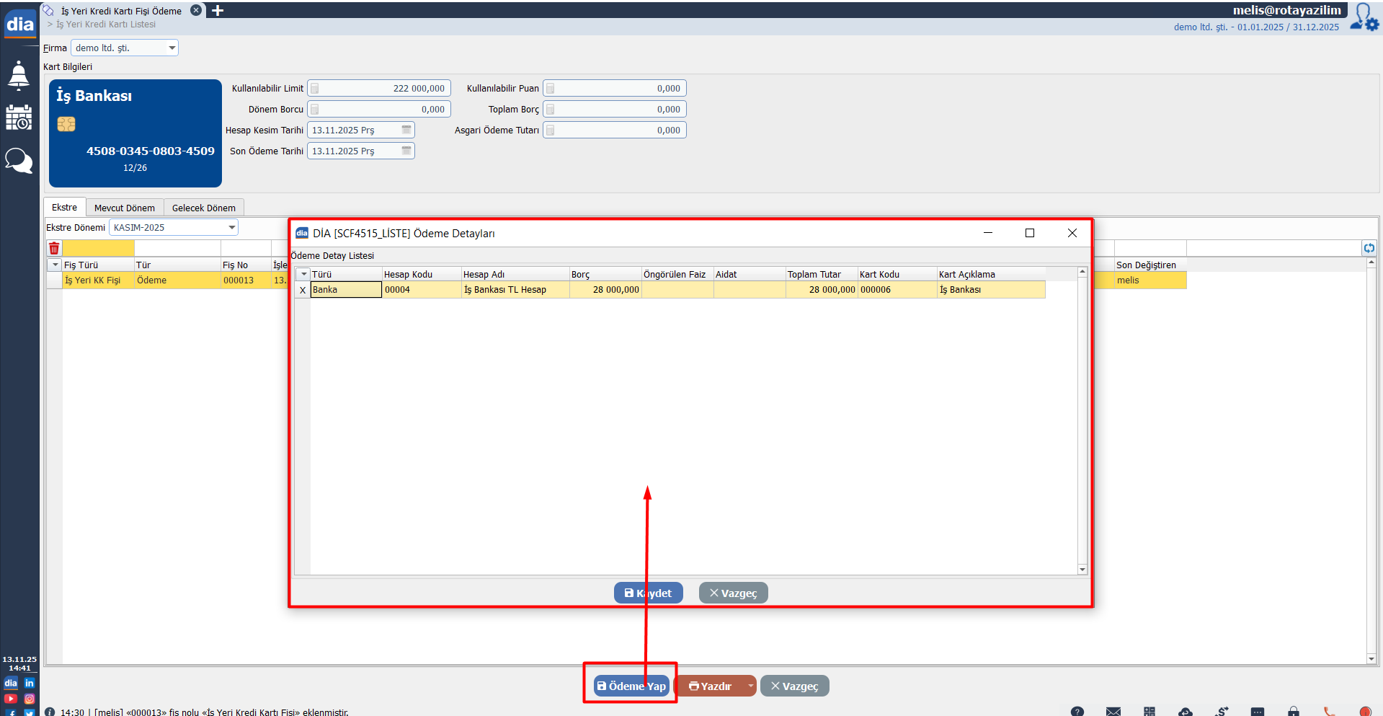1383x716 pixels.
Task: Open the notifications bell in the sidebar
Action: point(19,76)
